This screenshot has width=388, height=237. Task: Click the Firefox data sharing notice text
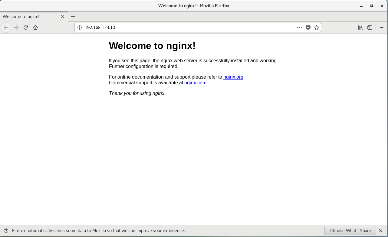[98, 231]
